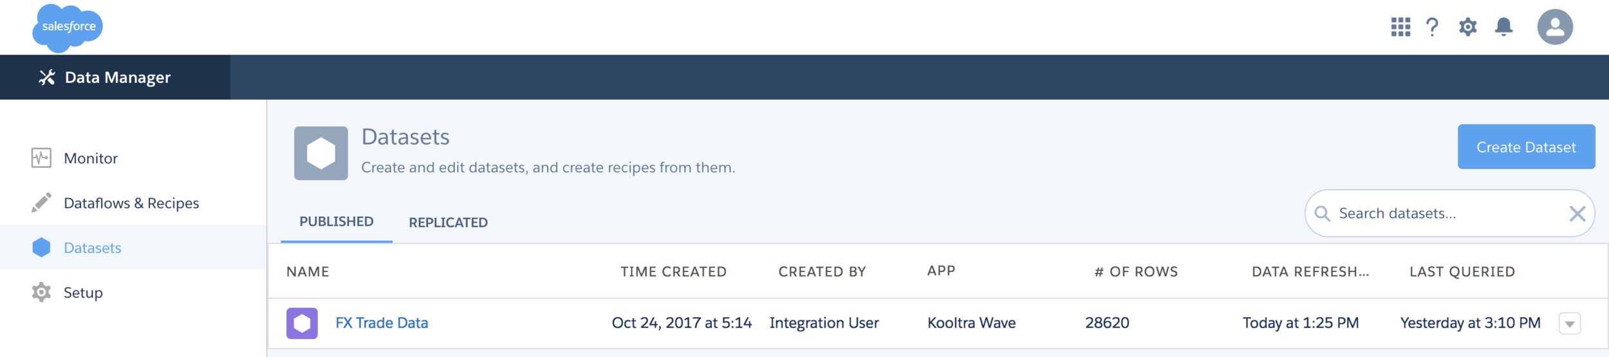Open the FX Trade Data dataset link
Viewport: 1609px width, 357px height.
pyautogui.click(x=382, y=323)
